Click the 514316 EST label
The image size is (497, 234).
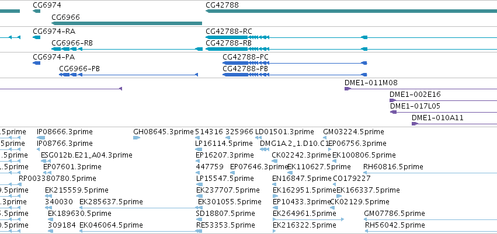click(209, 132)
